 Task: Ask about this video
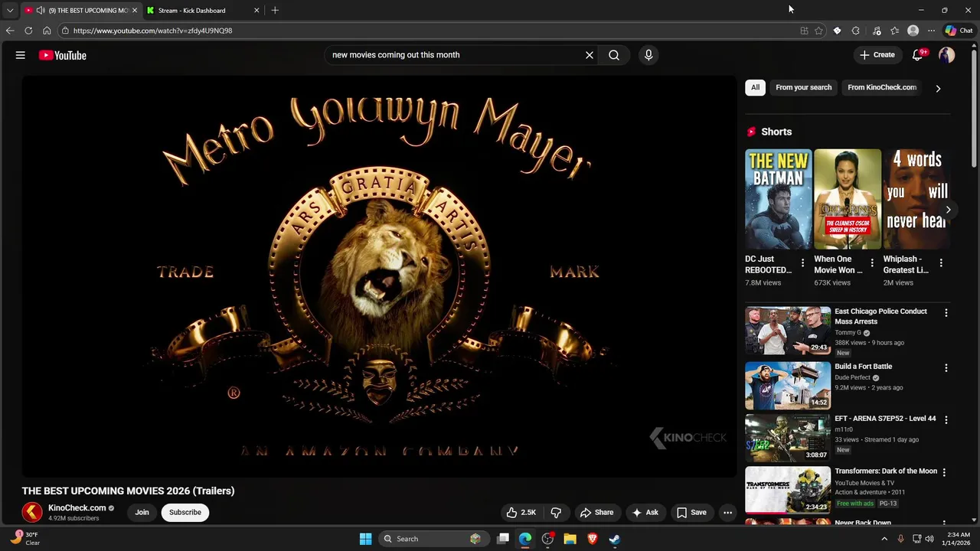(645, 513)
